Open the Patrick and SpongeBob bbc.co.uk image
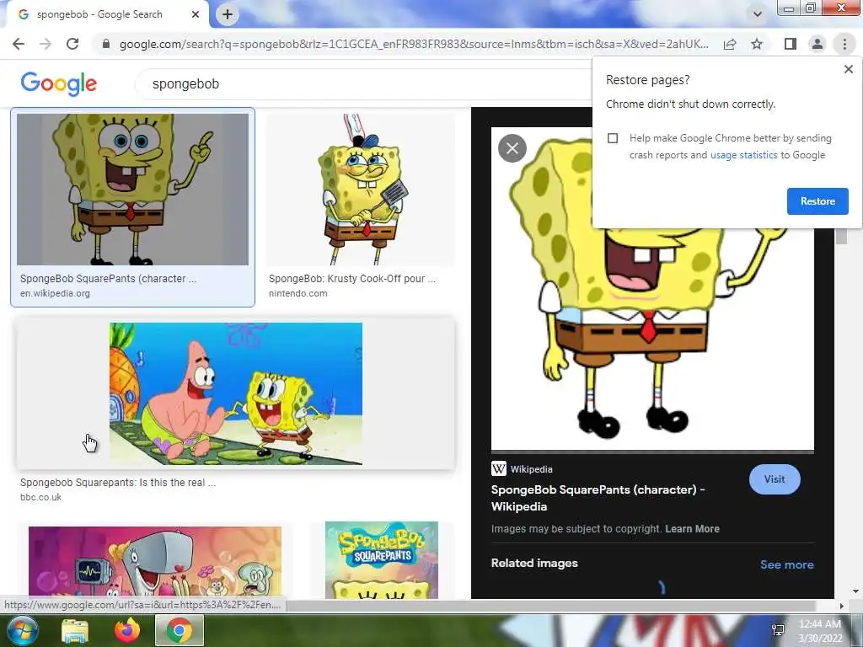The width and height of the screenshot is (863, 647). (236, 393)
